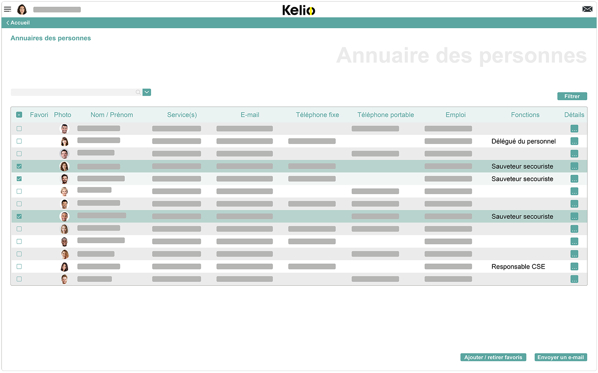The image size is (598, 373).
Task: Open détails for the Responsable CSE row
Action: pyautogui.click(x=574, y=267)
